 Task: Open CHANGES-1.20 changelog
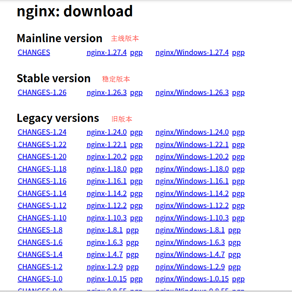[x=42, y=156]
